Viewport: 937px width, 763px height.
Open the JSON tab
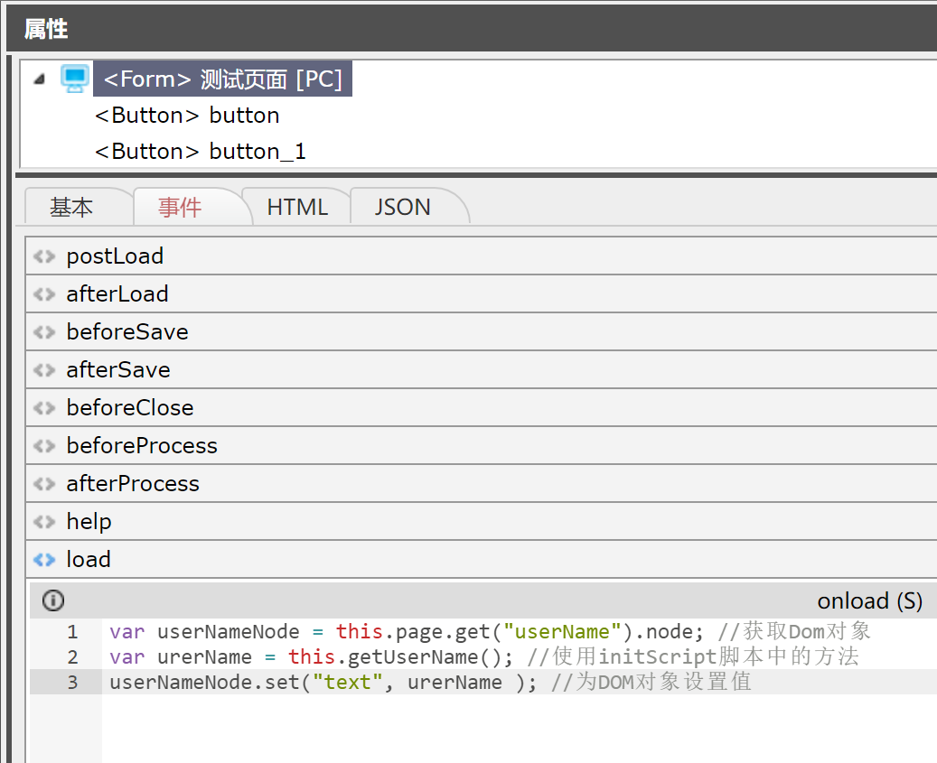click(402, 208)
